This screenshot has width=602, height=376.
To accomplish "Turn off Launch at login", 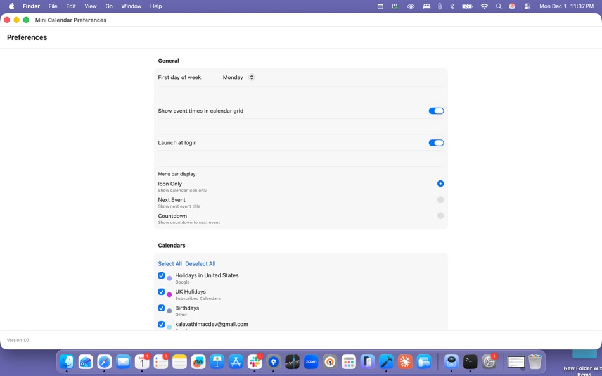I will pyautogui.click(x=436, y=142).
